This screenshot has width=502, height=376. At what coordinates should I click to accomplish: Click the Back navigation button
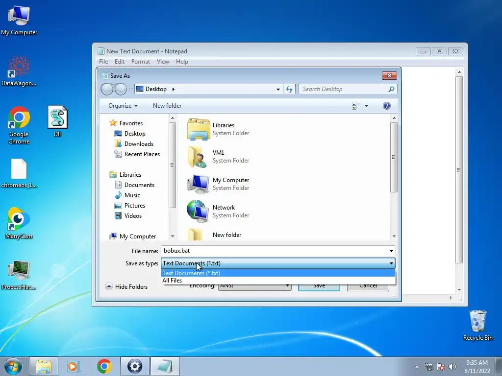point(107,89)
